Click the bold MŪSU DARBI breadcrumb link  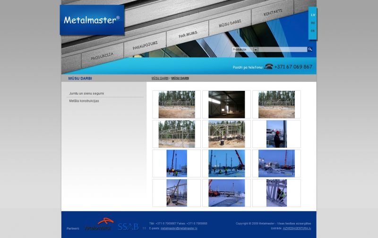(x=180, y=78)
